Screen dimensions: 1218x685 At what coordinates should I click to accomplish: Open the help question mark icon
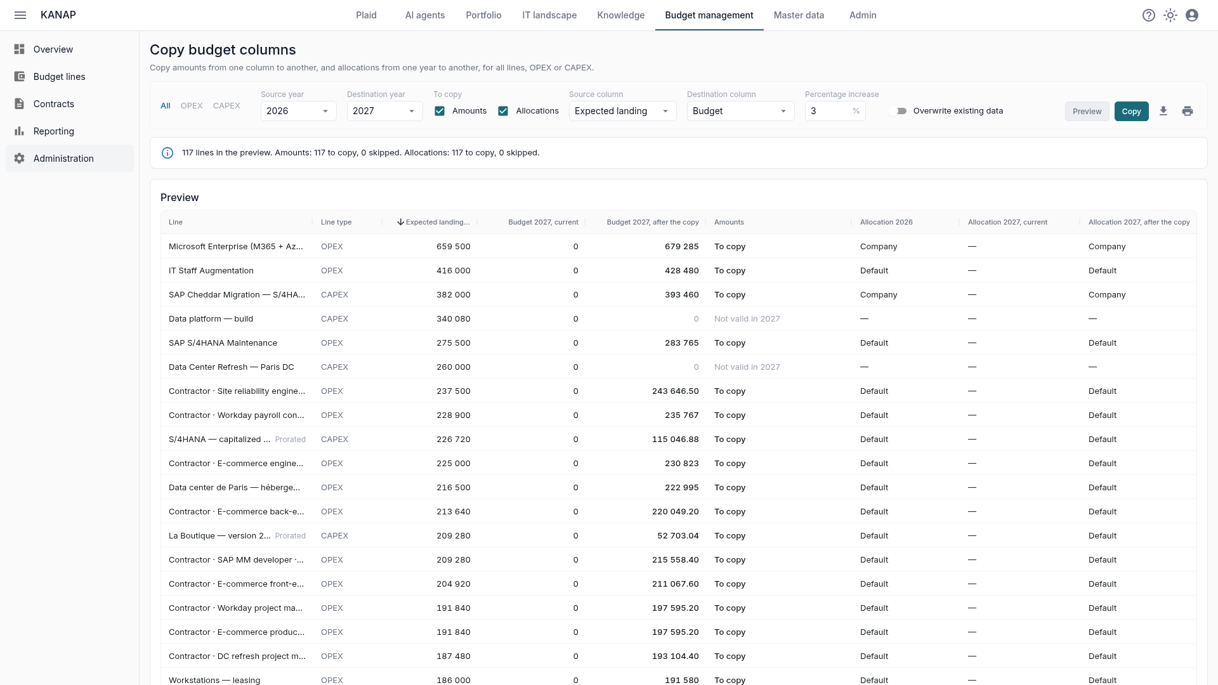pos(1149,15)
